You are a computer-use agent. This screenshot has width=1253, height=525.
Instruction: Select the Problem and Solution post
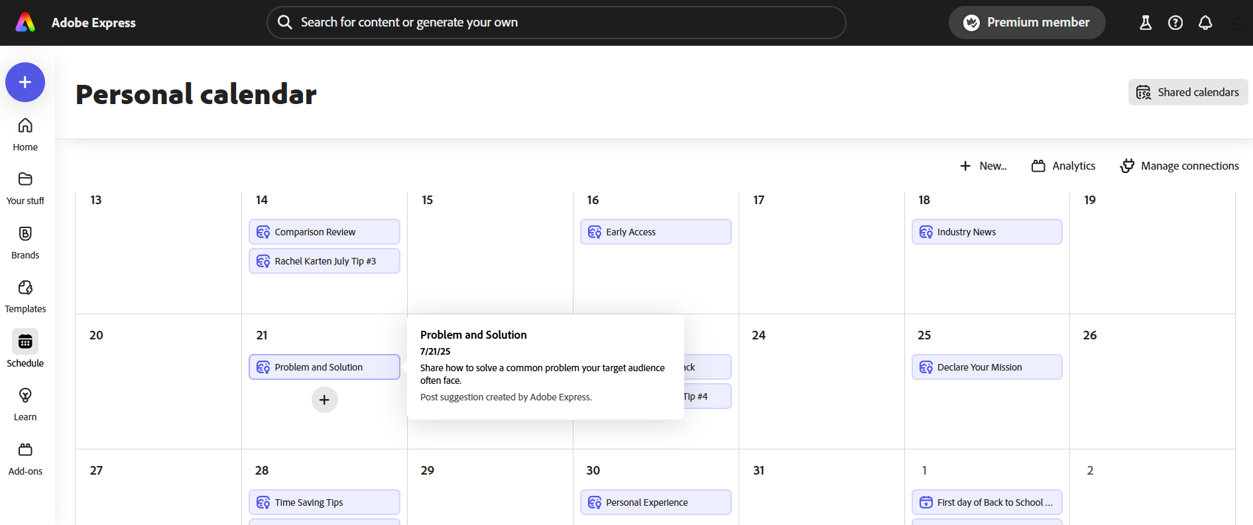324,367
